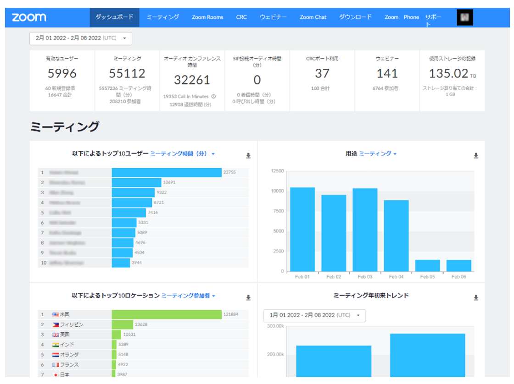Download the top 10 locations chart
Image resolution: width=514 pixels, height=384 pixels.
248,298
